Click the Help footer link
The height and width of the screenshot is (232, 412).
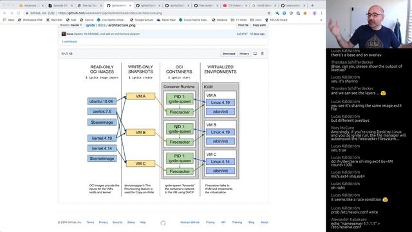(142, 222)
